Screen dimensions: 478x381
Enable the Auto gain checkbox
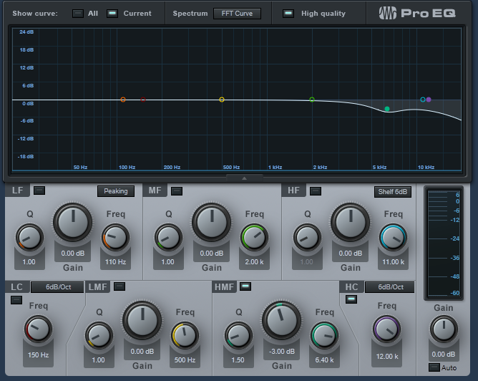pos(434,367)
